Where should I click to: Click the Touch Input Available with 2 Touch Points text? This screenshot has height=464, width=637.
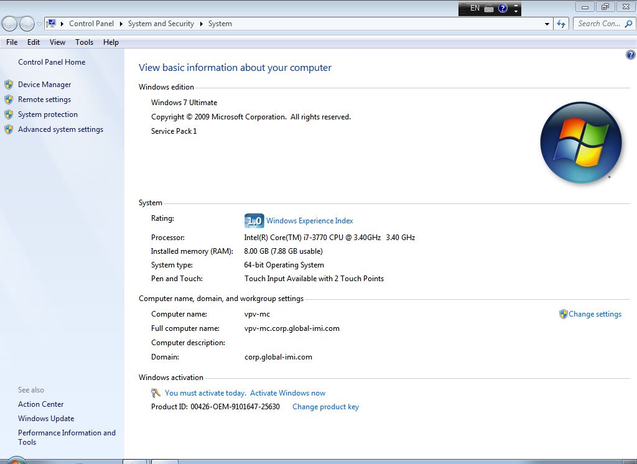click(x=314, y=278)
